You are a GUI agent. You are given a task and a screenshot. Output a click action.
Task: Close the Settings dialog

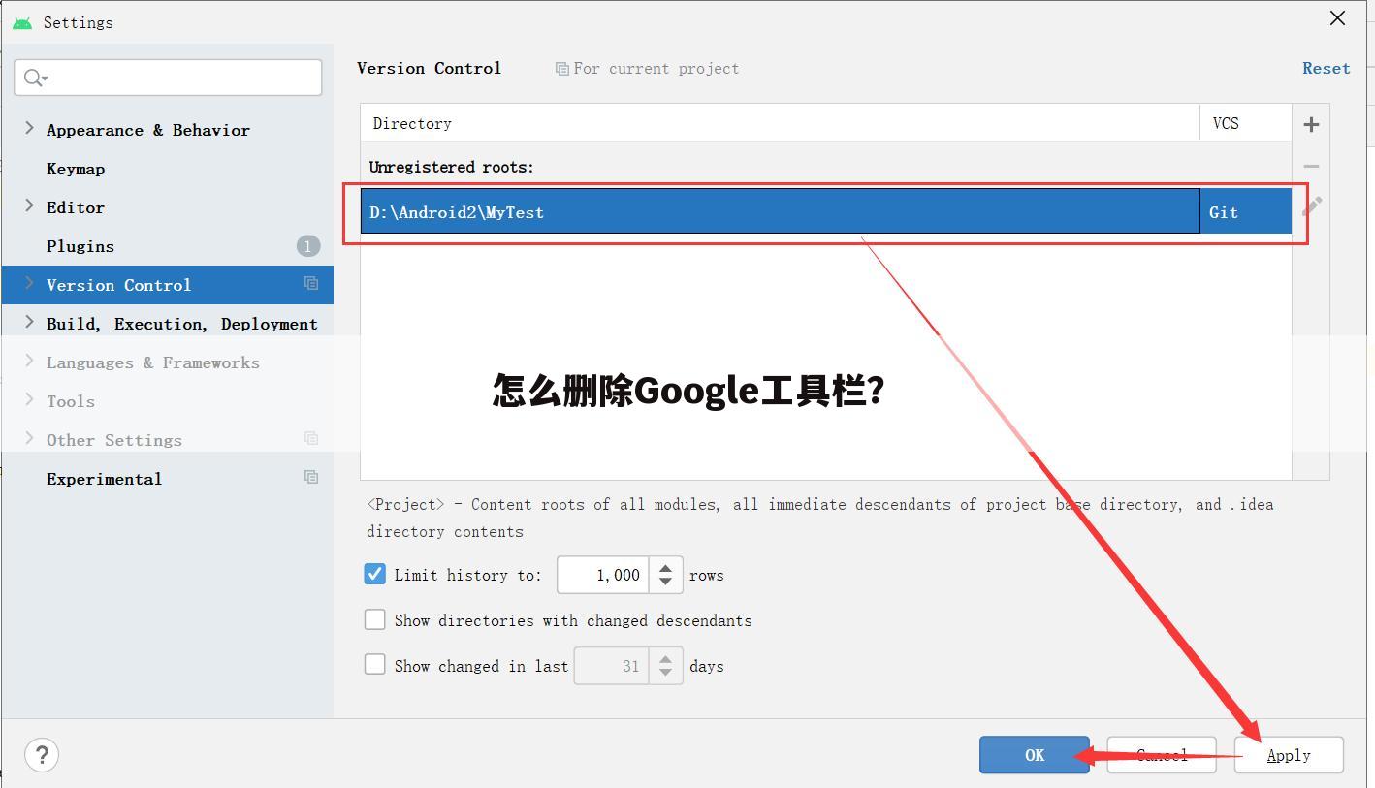pos(1337,18)
